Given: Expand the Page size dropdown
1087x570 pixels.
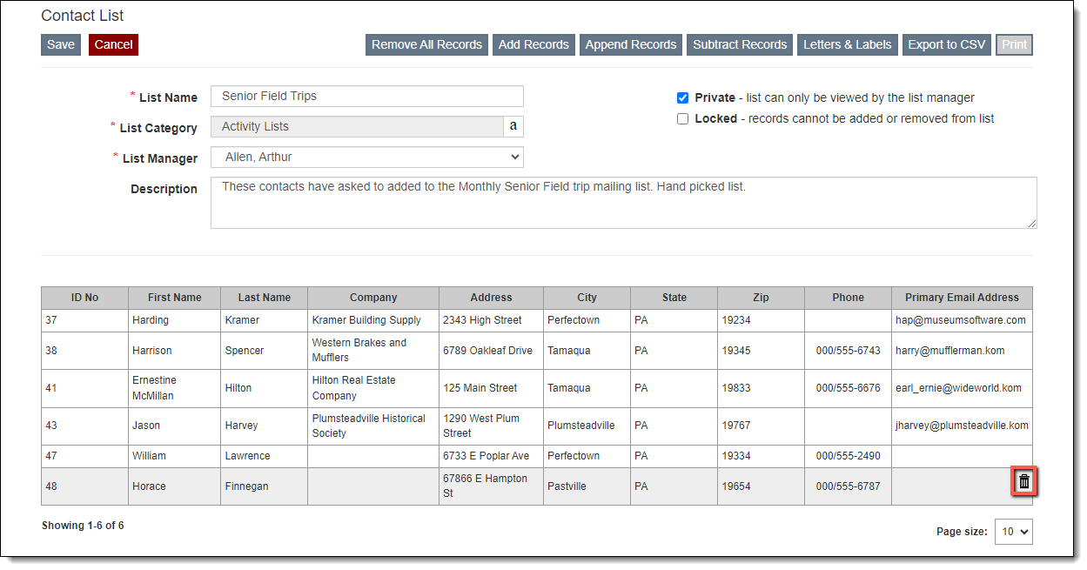Looking at the screenshot, I should point(1013,532).
